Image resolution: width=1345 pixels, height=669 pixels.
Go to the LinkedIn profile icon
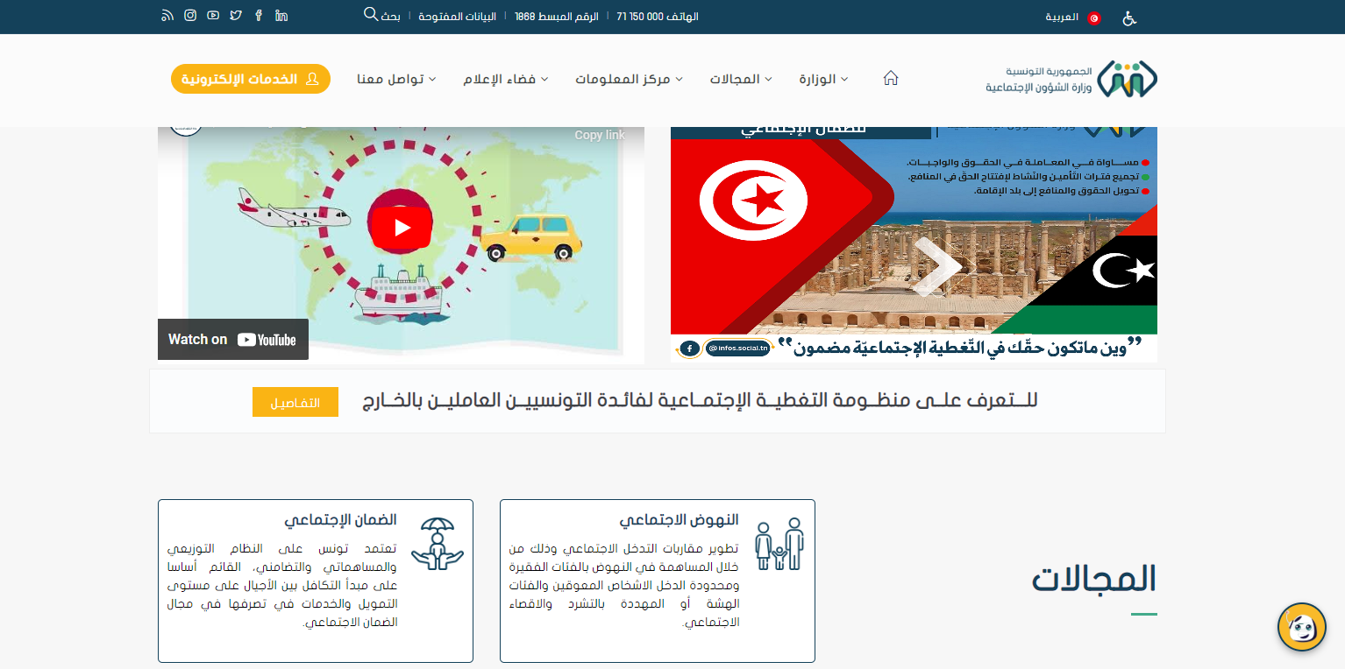(281, 16)
